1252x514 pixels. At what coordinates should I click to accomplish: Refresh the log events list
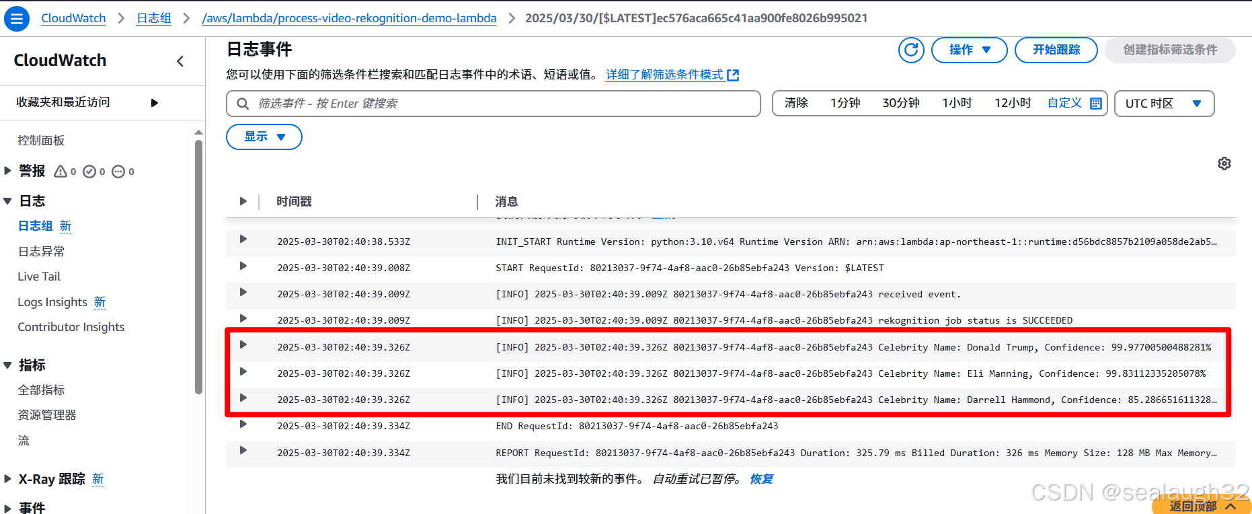click(911, 50)
